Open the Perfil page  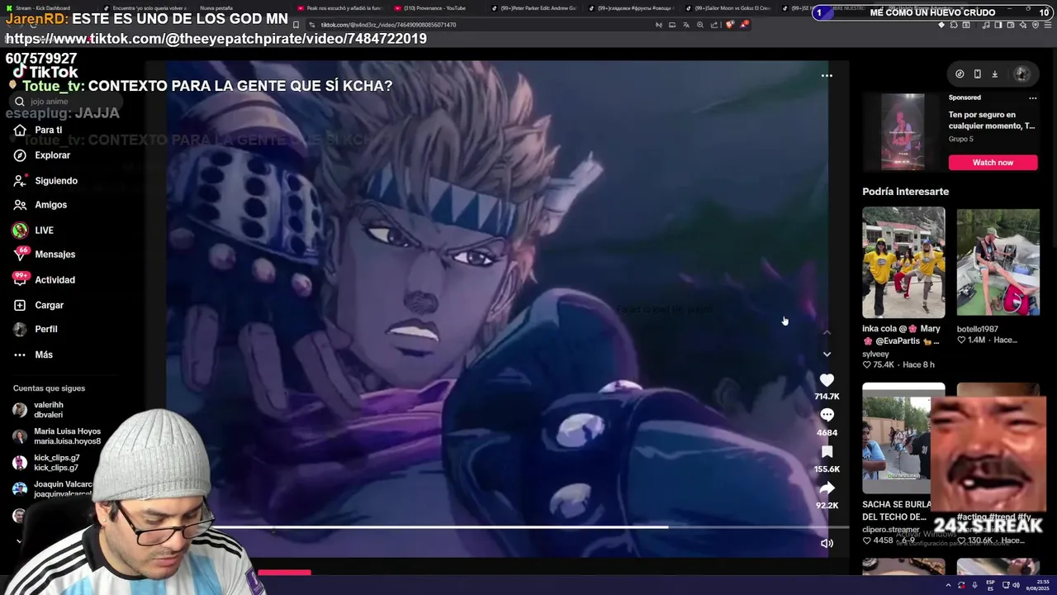(x=36, y=329)
